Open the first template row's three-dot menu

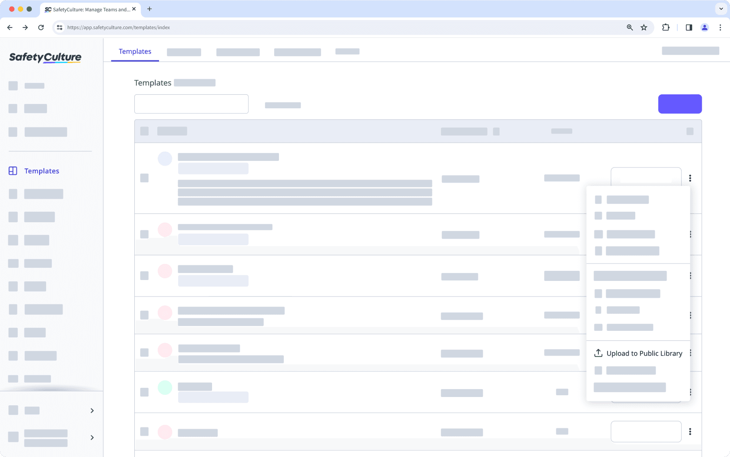690,178
